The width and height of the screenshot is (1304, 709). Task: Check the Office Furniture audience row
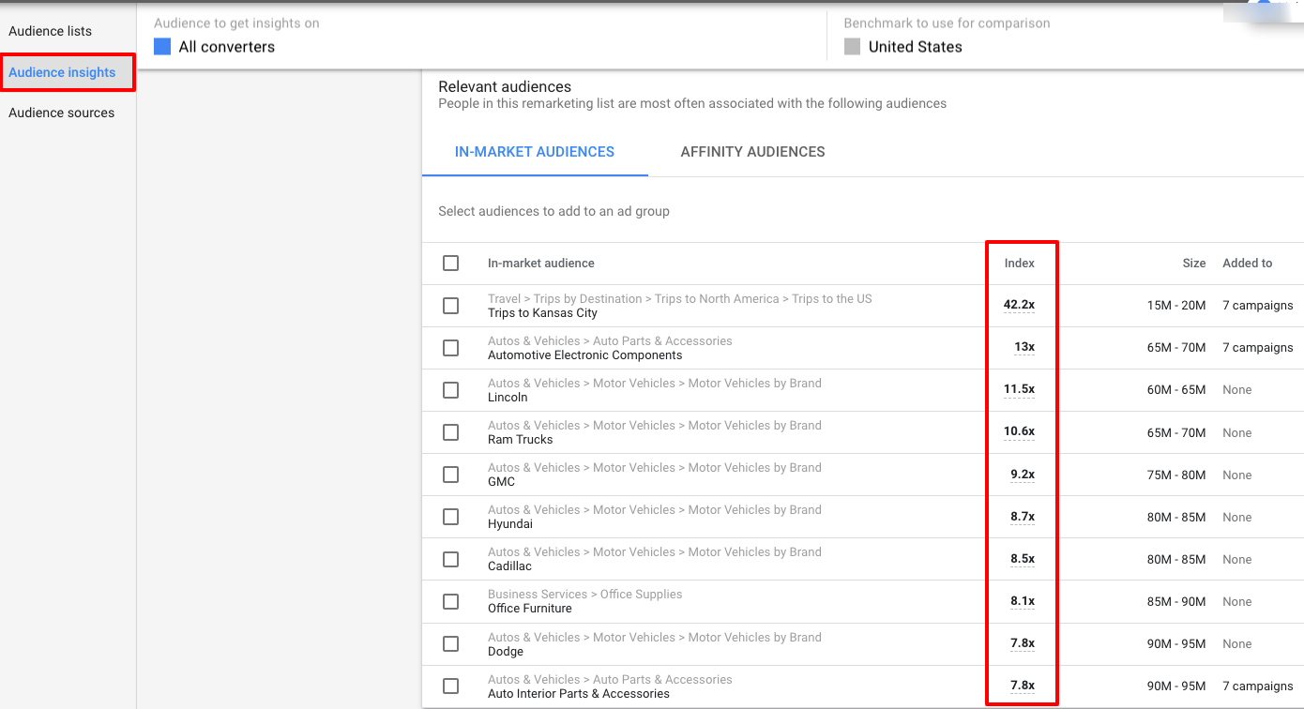pyautogui.click(x=451, y=601)
